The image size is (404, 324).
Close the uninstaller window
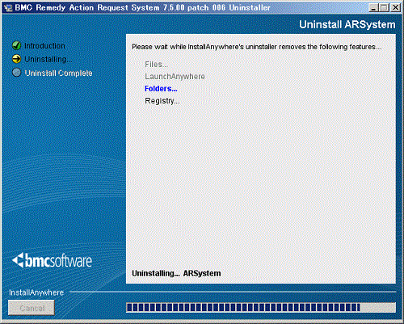tap(395, 7)
